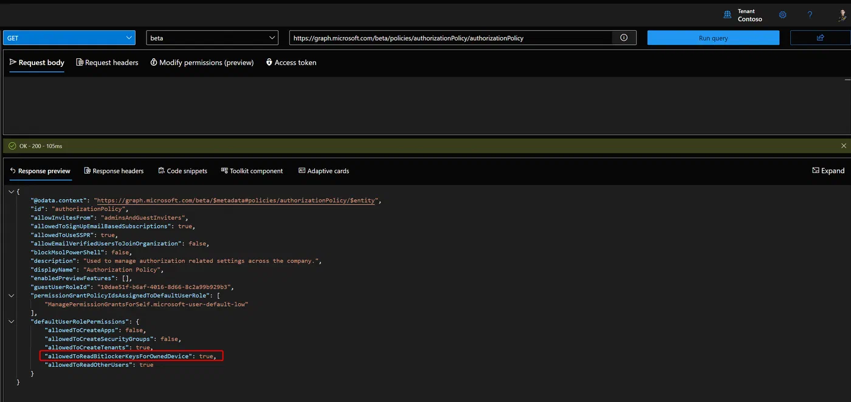The height and width of the screenshot is (402, 851).
Task: Open the GET HTTP method dropdown
Action: click(69, 38)
